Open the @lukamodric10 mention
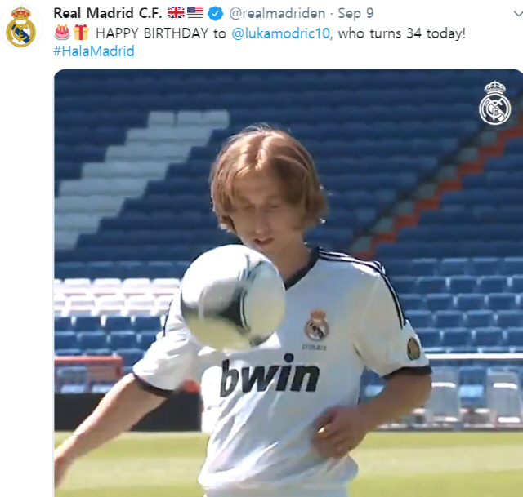523x497 pixels. coord(280,33)
